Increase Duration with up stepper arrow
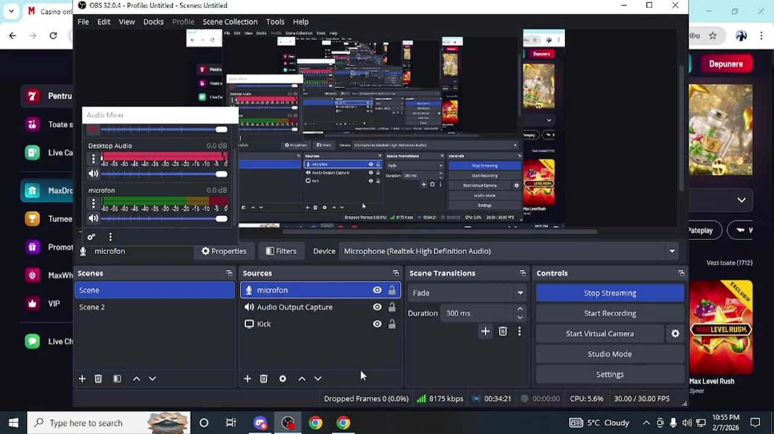This screenshot has width=774, height=434. 520,309
